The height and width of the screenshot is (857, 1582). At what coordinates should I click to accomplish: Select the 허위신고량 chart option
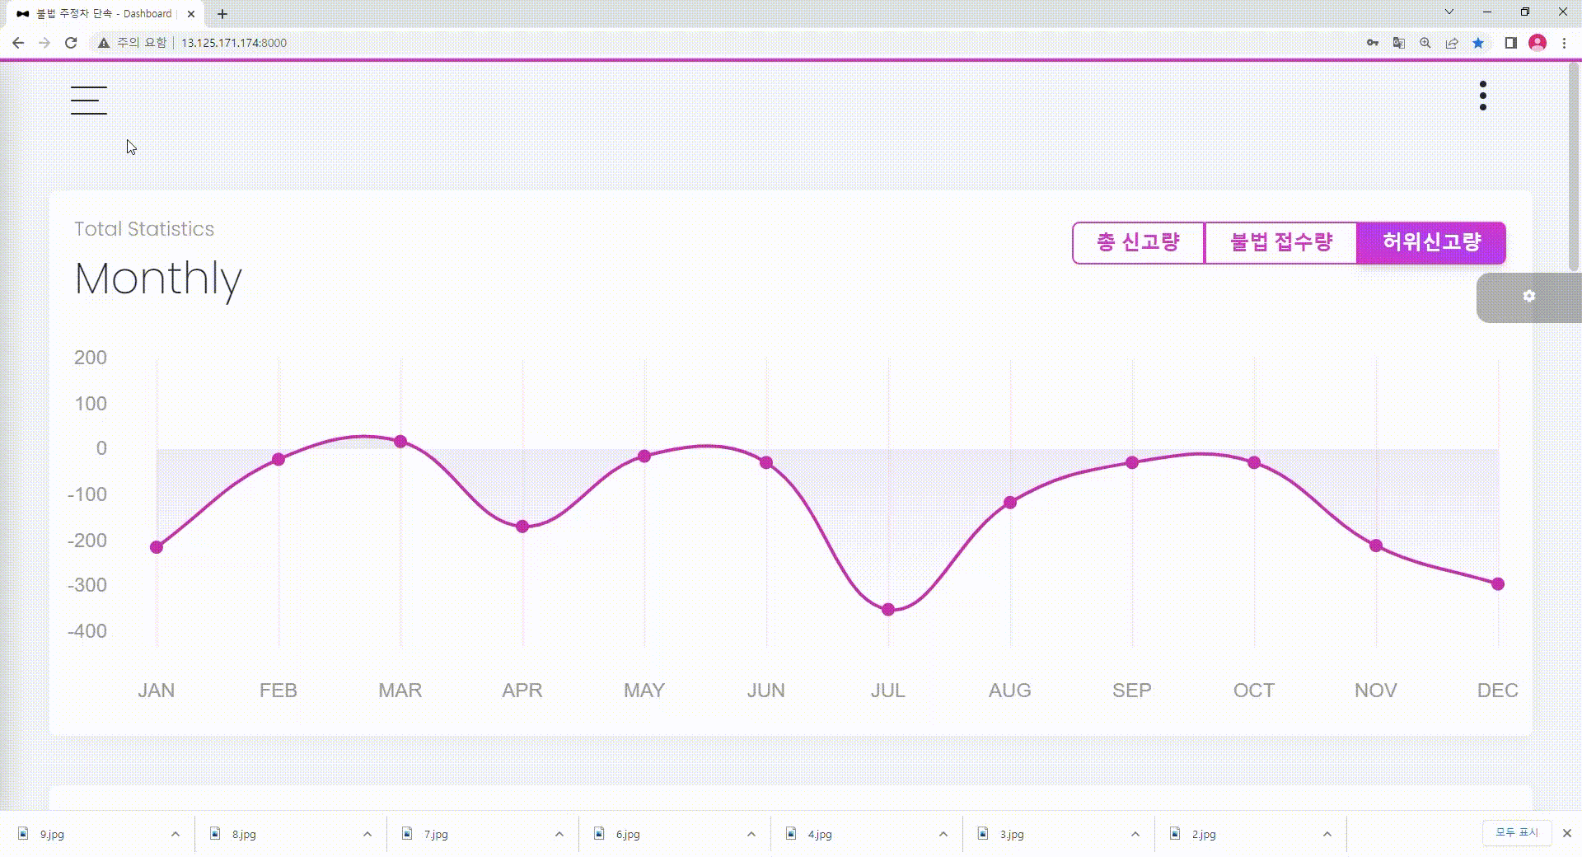1431,242
